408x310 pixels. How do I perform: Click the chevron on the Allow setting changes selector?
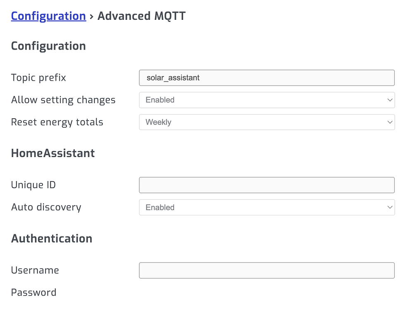click(x=389, y=100)
